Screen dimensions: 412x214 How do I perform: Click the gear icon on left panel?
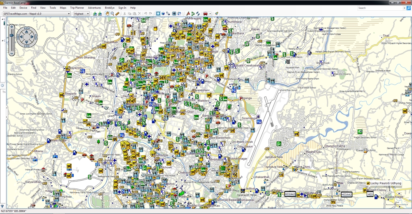[x=2, y=86]
